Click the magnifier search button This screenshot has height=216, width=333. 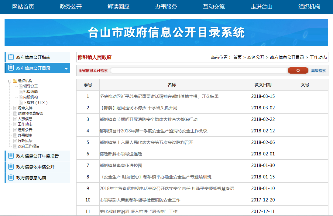pyautogui.click(x=298, y=71)
